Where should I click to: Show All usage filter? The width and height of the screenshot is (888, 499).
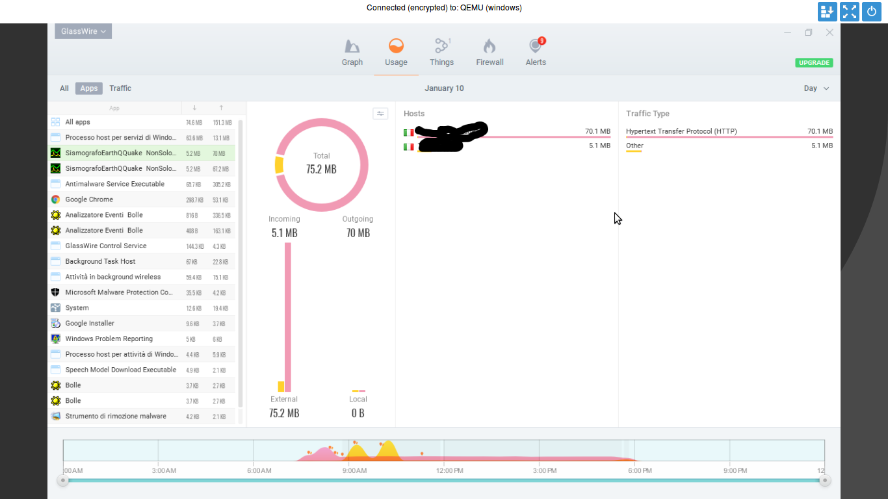coord(64,88)
